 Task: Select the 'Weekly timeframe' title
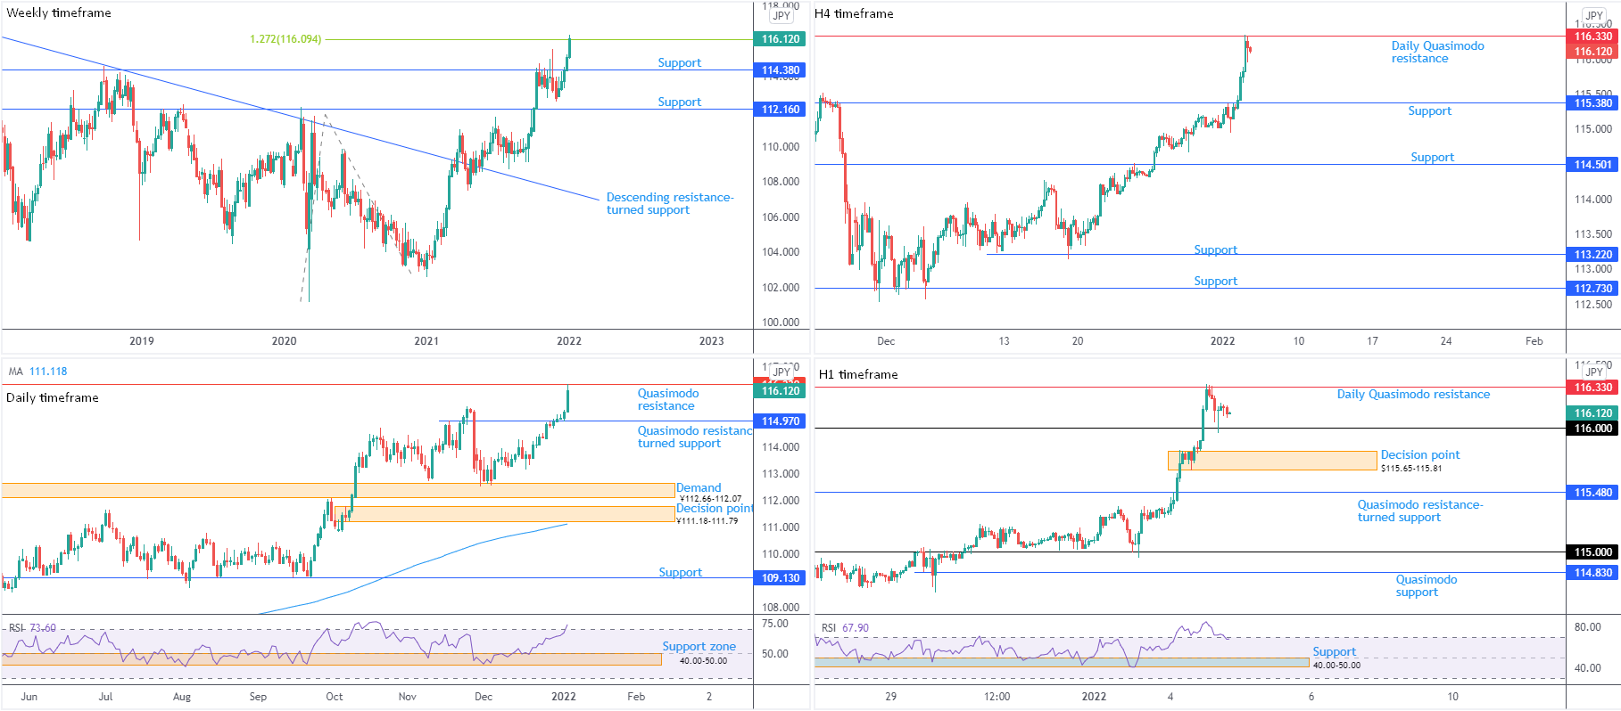(x=59, y=12)
